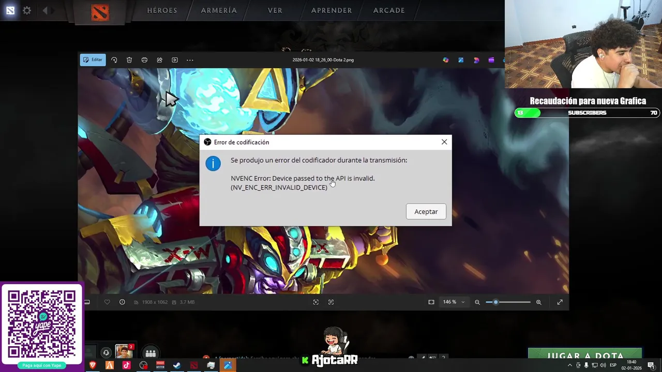Screen dimensions: 662x372
Task: Zoom in with the plus magnifier
Action: tap(538, 302)
